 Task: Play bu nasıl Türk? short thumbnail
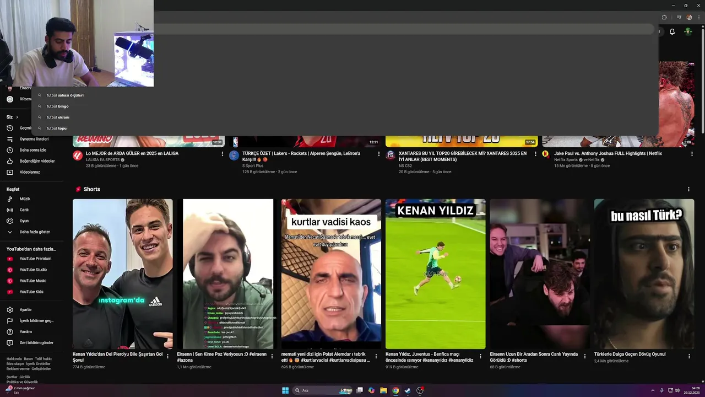(x=644, y=274)
